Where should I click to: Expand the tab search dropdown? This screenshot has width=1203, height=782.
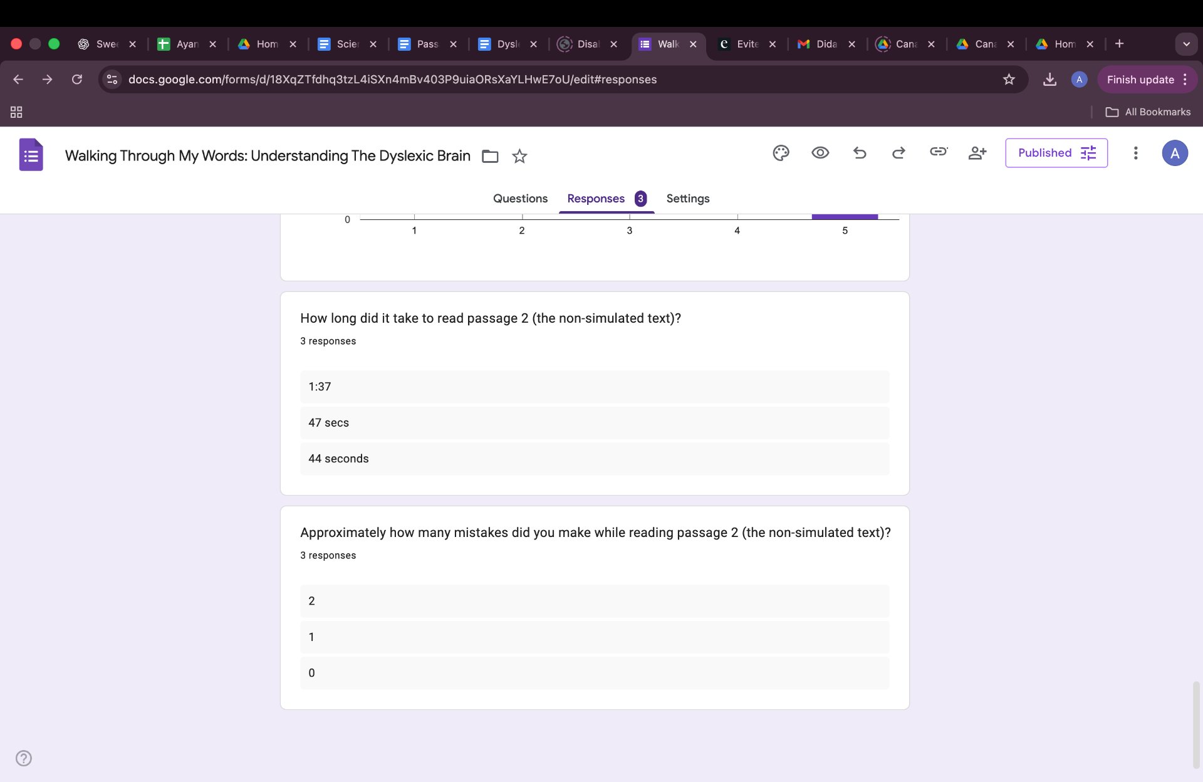1186,44
